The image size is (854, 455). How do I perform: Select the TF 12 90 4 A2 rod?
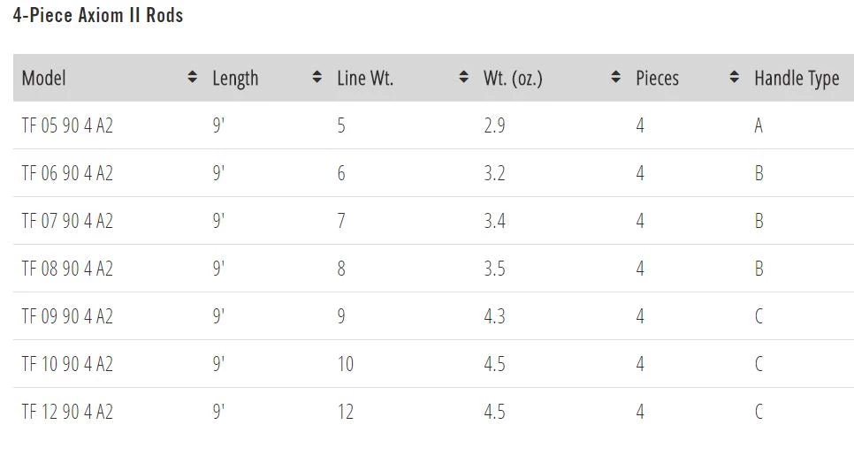[67, 412]
